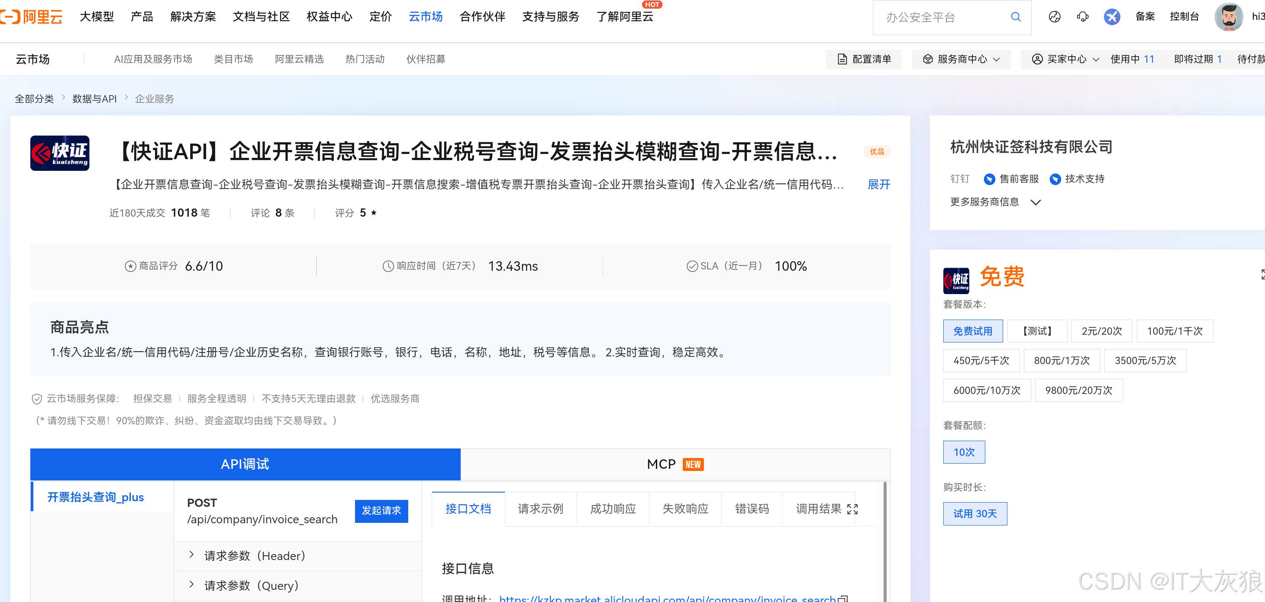Click the search magnifier icon

1016,17
